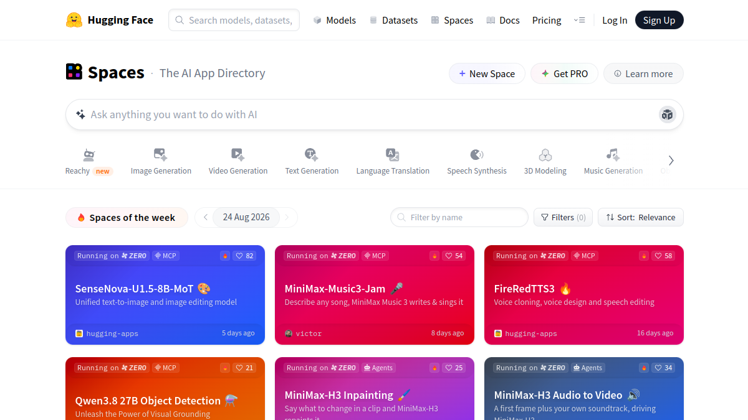748x420 pixels.
Task: Go to next week with right arrow
Action: (287, 217)
